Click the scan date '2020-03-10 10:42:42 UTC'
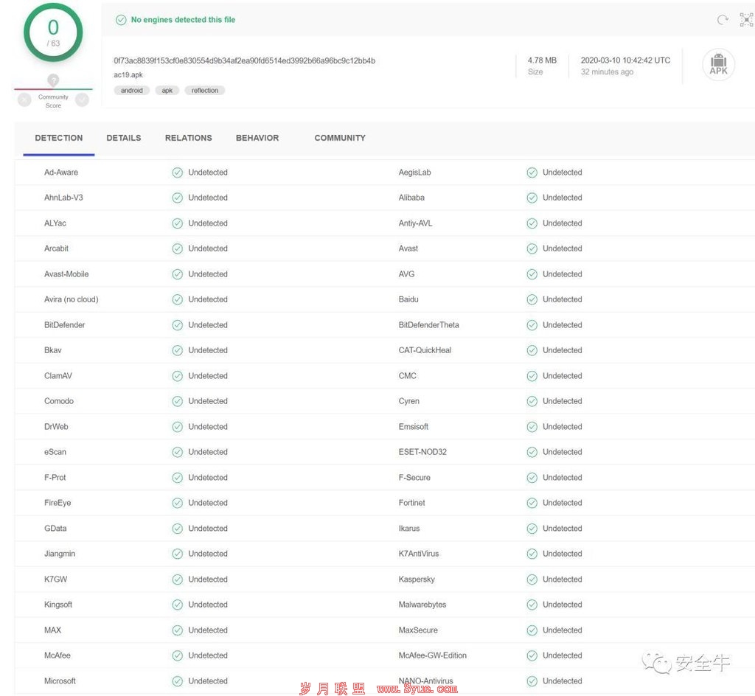 [625, 60]
